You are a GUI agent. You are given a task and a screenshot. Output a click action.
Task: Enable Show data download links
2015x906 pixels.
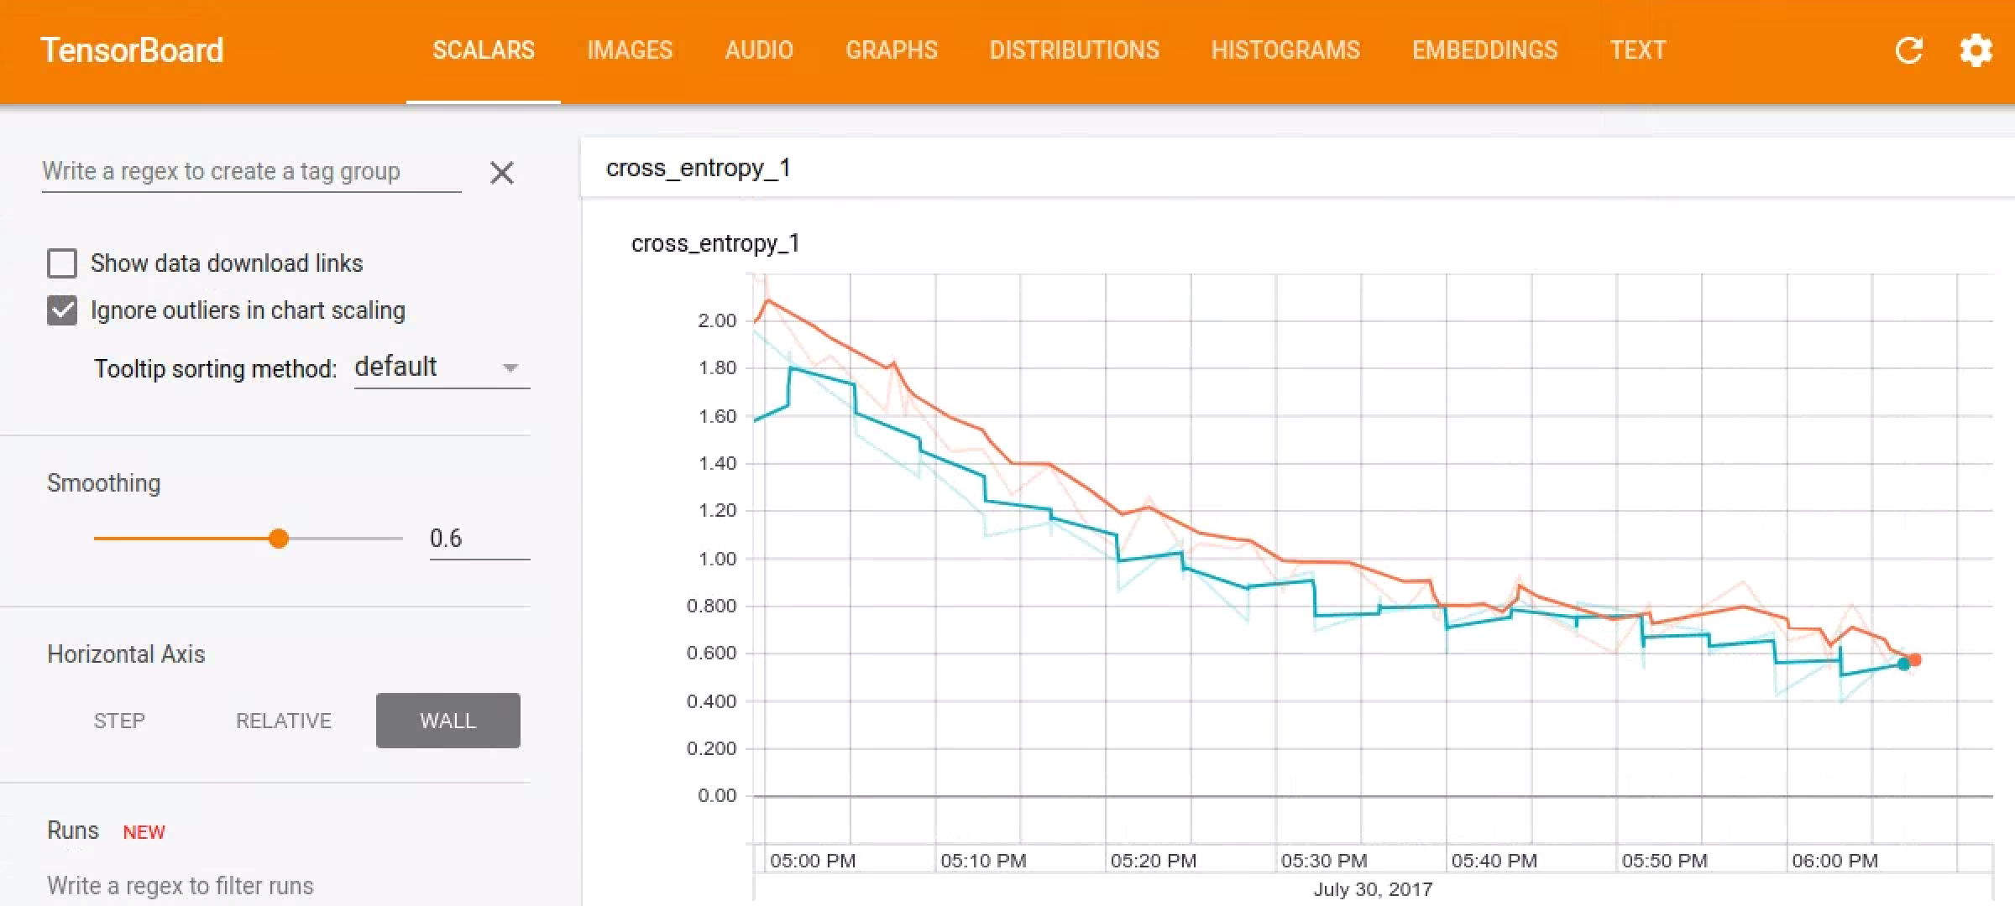click(x=62, y=263)
